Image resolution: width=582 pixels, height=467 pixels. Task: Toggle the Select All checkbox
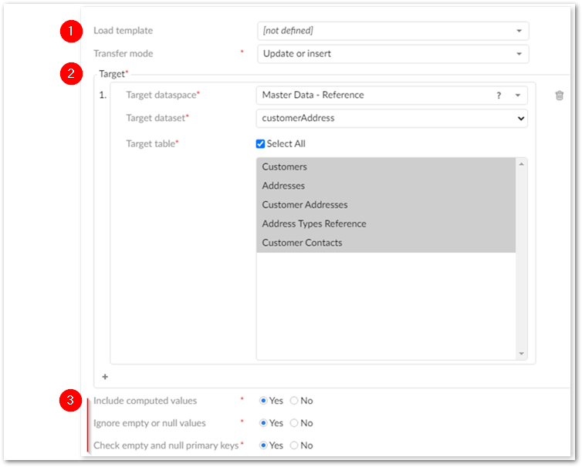click(261, 144)
